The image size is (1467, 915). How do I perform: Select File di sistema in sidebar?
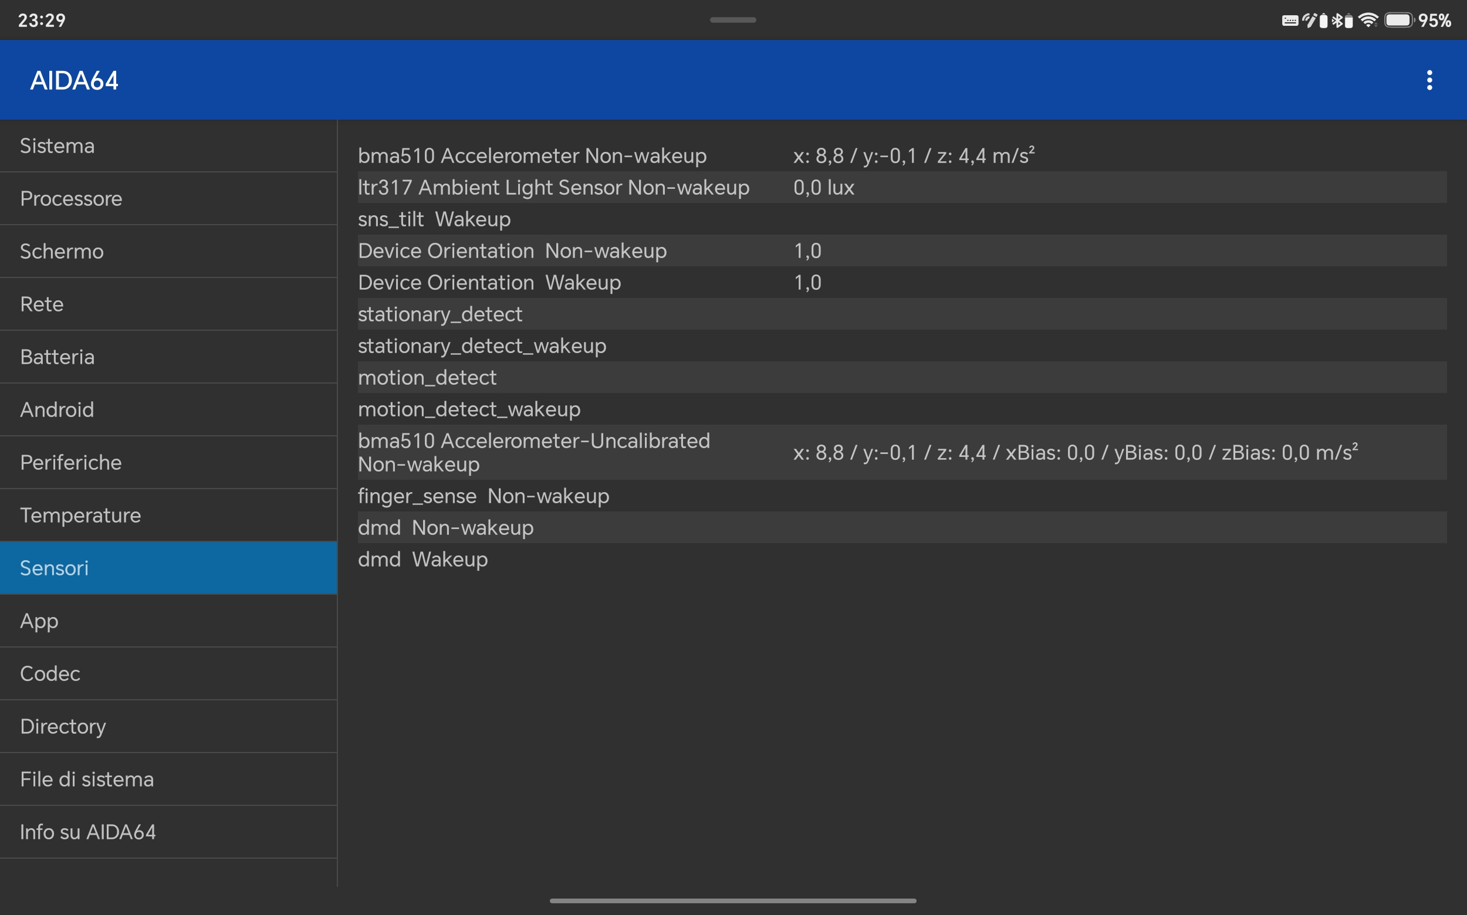[x=168, y=779]
